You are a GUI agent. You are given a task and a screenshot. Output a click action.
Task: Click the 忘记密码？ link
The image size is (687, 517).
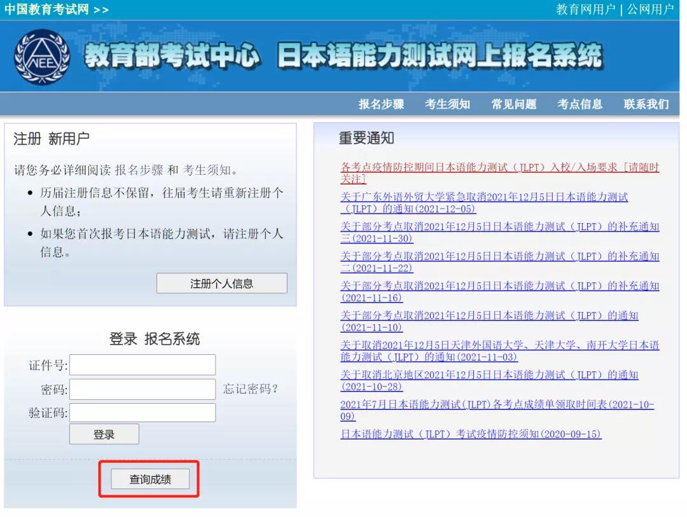click(251, 389)
